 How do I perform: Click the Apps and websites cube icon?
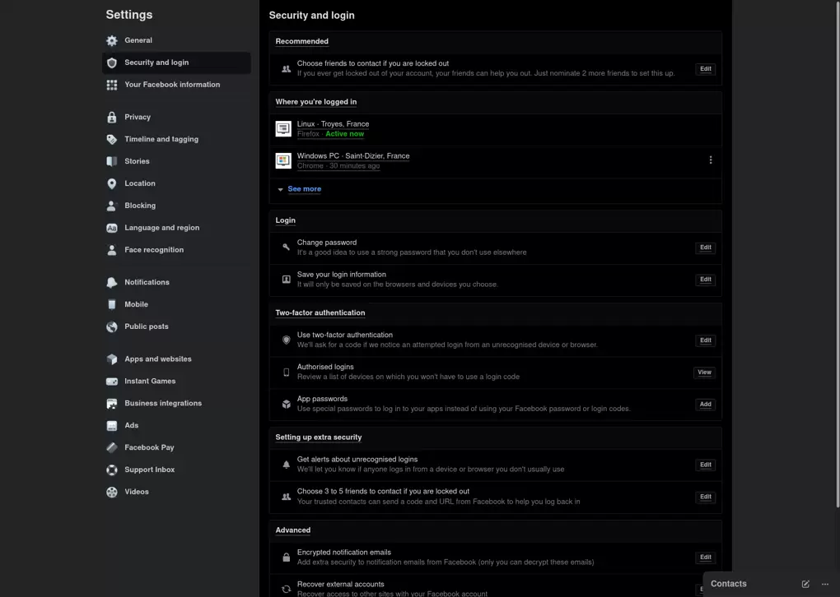tap(111, 359)
